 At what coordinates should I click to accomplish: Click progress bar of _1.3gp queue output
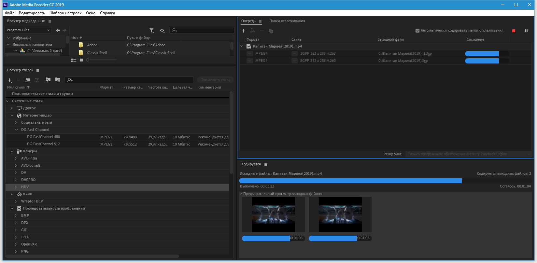pos(487,54)
